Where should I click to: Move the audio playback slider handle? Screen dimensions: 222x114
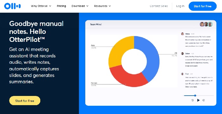point(195,96)
